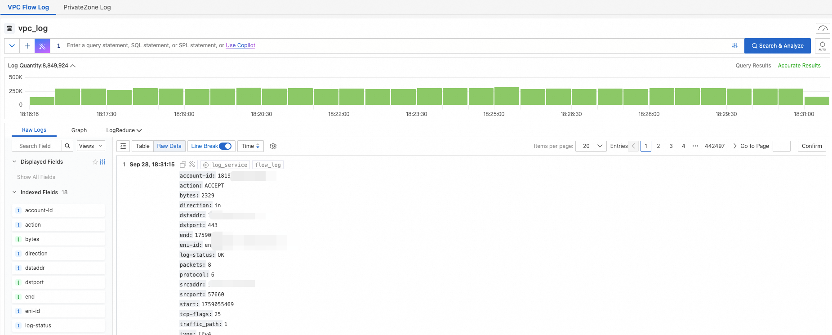Click the vpc_log logstore database icon
The height and width of the screenshot is (335, 832).
tap(9, 28)
